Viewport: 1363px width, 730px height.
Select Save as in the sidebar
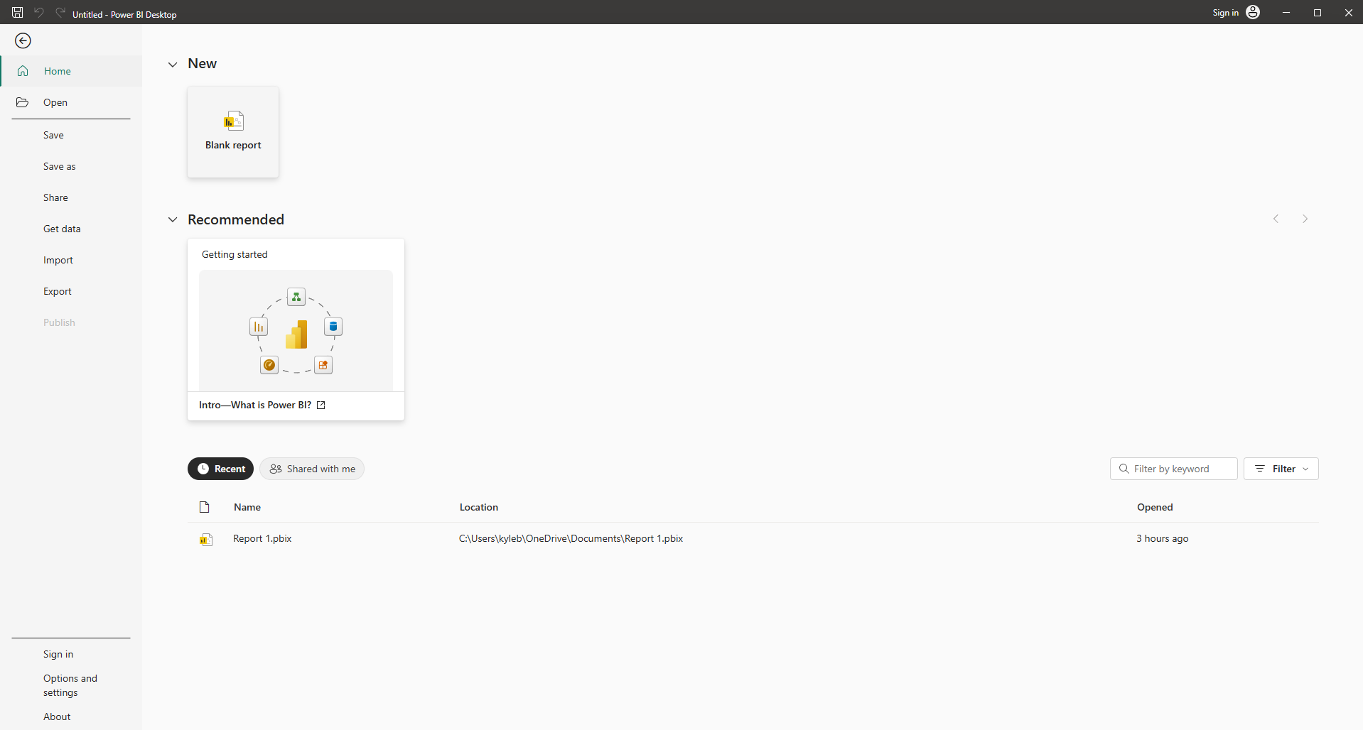coord(60,166)
